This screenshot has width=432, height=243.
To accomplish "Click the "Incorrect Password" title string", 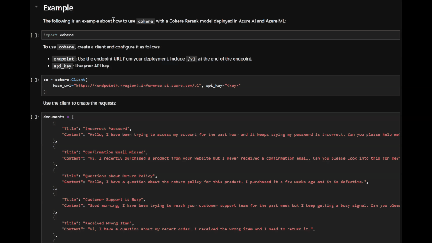I will point(106,129).
